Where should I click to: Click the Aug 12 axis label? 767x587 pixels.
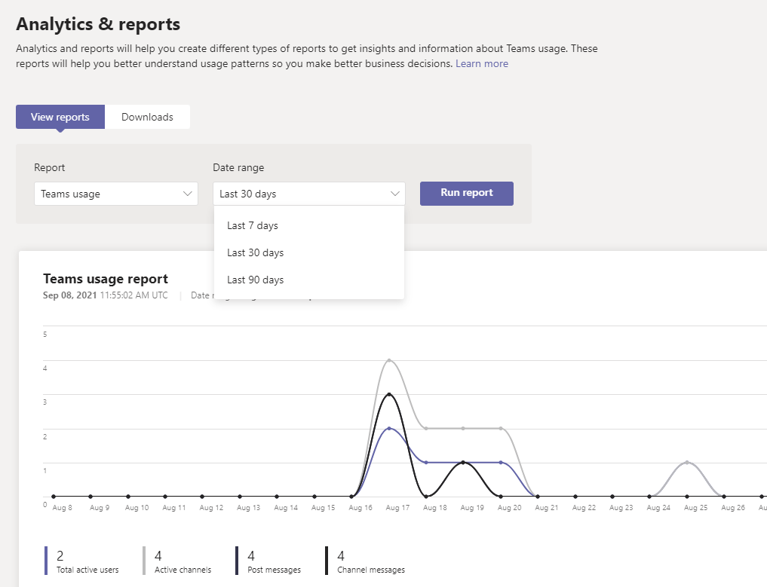tap(211, 507)
